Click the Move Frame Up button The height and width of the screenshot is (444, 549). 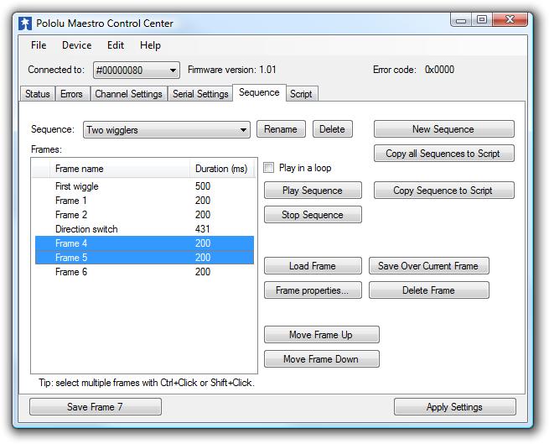[321, 335]
